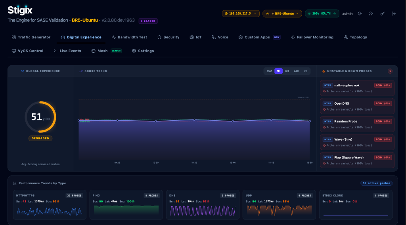Click the unstable probes count badge
Screen dimensions: 406x225
click(390, 71)
